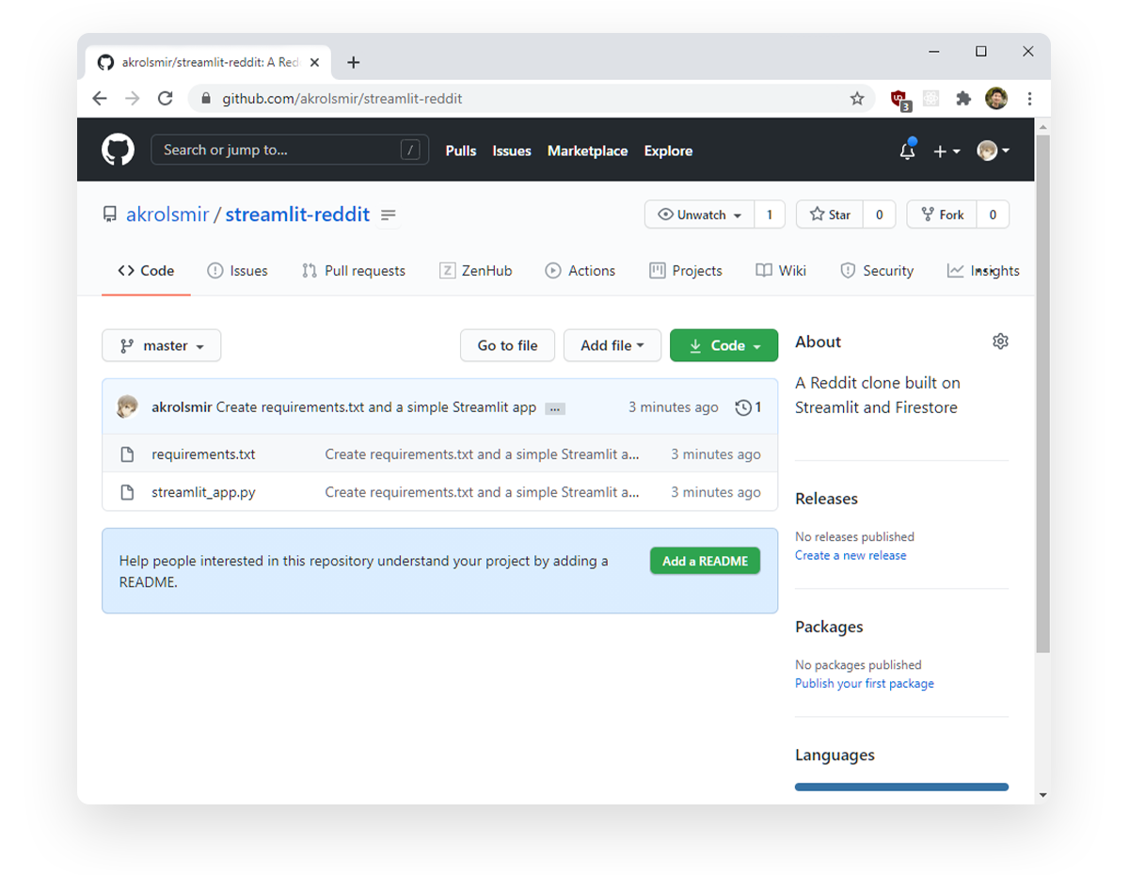Click the Chrome back arrow
Viewport: 1129px width, 875px height.
point(100,99)
